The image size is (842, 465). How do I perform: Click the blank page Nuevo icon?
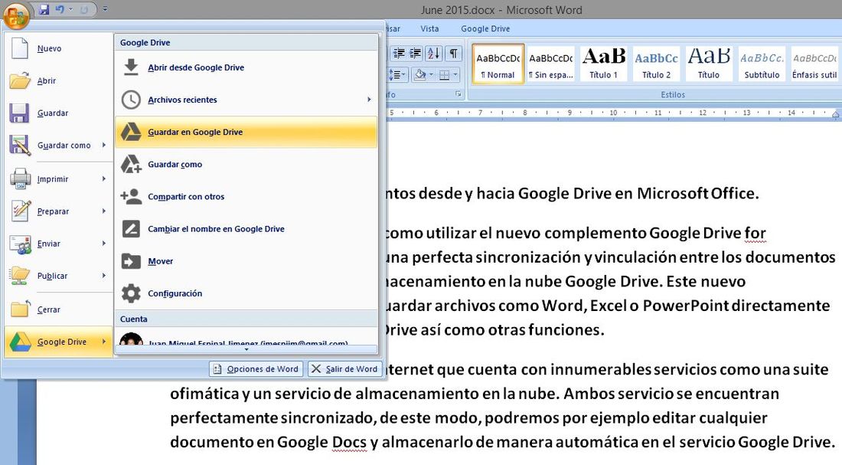tap(20, 48)
